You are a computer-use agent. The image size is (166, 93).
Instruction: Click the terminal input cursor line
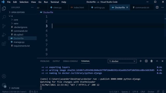coord(41,88)
